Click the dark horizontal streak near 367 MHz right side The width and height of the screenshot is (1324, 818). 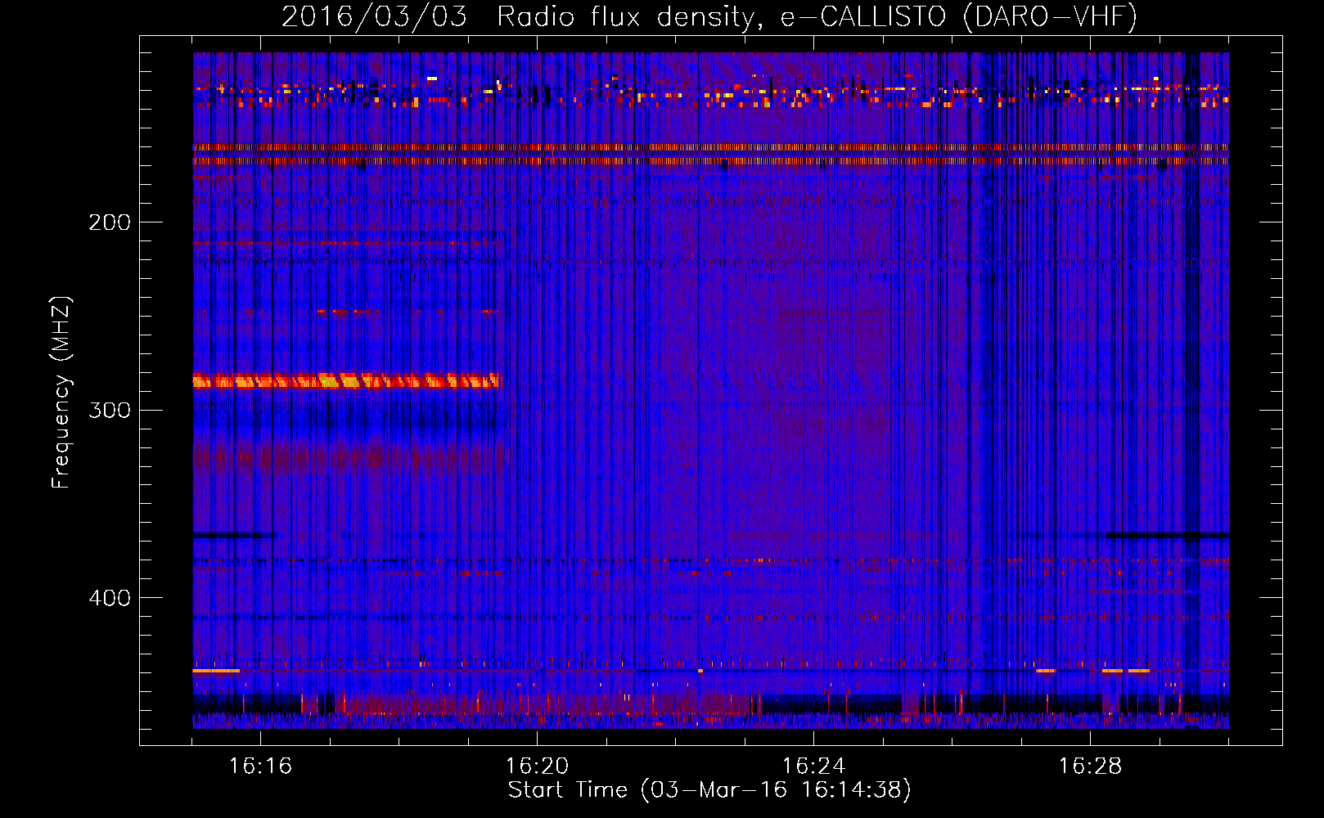pyautogui.click(x=1166, y=535)
